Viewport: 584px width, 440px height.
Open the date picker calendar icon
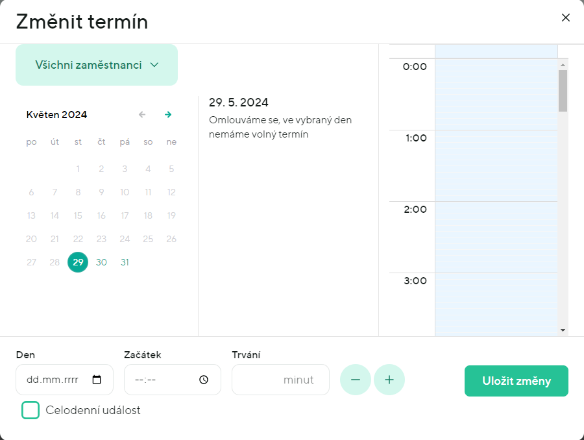(x=97, y=380)
